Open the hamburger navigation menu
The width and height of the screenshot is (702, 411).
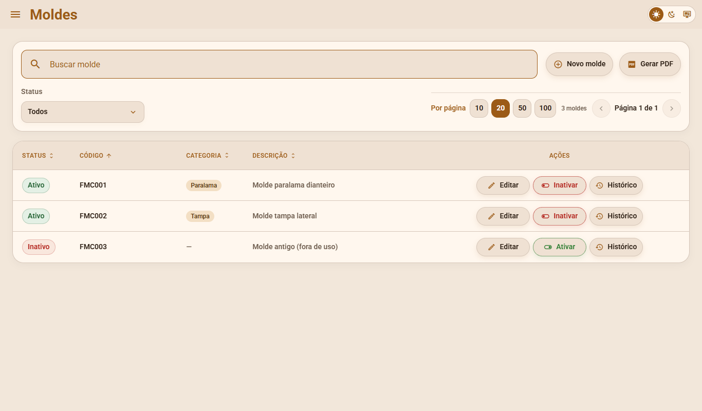15,14
